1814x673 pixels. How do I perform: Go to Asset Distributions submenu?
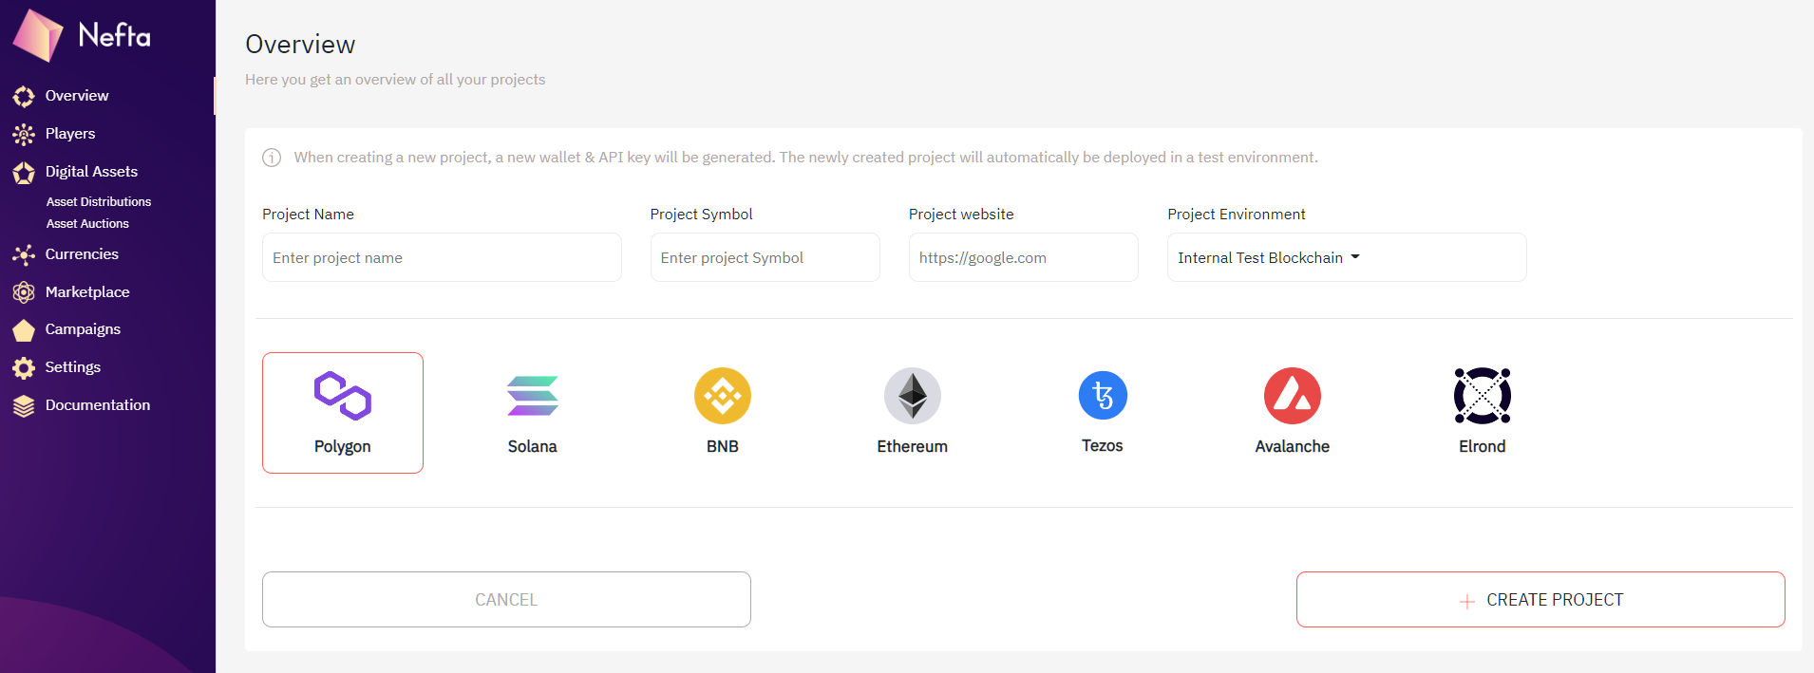coord(99,202)
